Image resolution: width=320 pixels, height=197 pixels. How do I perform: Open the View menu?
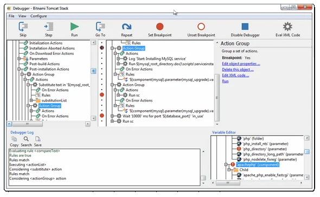tap(22, 16)
